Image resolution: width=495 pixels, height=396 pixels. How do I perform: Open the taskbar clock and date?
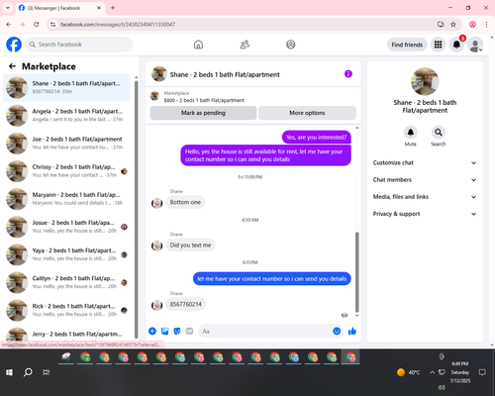[460, 372]
